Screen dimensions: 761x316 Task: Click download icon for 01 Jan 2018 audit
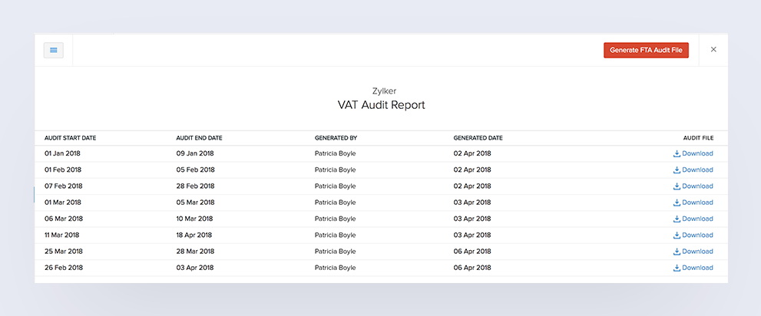677,153
